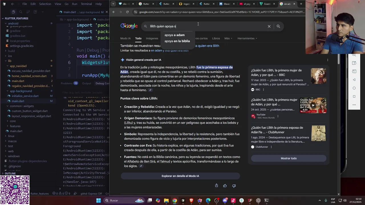Open the Más dropdown in Google tabs
The image size is (365, 205).
pos(228,38)
